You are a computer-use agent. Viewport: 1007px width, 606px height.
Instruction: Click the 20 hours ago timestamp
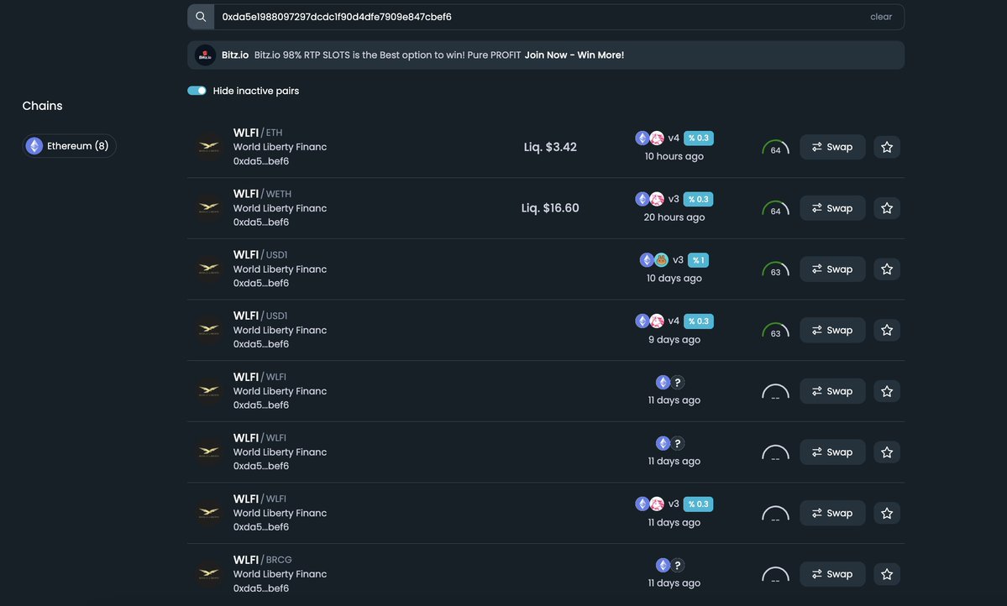[674, 217]
